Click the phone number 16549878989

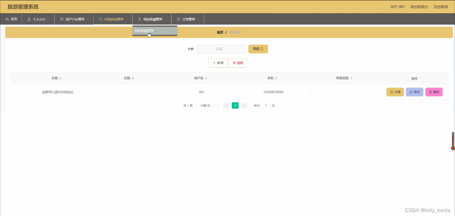(273, 92)
